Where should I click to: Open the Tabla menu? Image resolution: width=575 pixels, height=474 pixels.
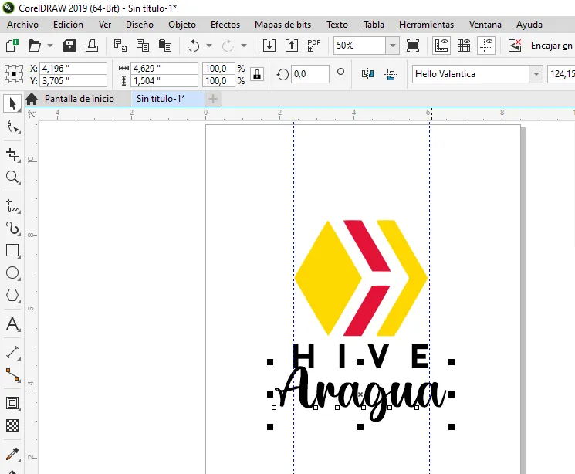tap(374, 25)
